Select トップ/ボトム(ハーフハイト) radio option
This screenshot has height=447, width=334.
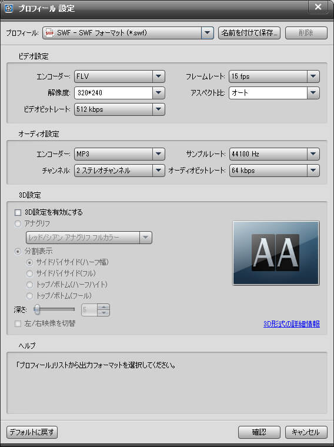pyautogui.click(x=29, y=285)
